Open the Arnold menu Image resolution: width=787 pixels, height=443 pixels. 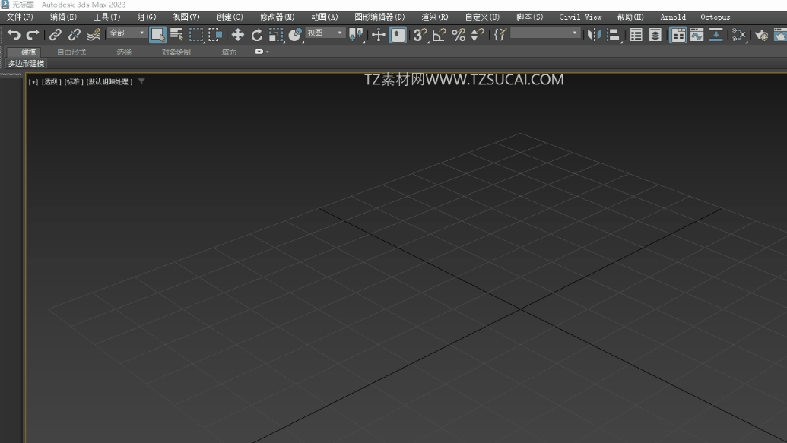pos(673,17)
